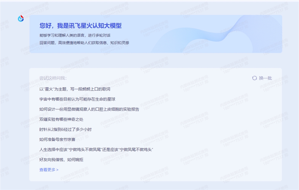Click the heading 您好，我是讯飞星火认知大模型
The width and height of the screenshot is (299, 190).
[80, 25]
